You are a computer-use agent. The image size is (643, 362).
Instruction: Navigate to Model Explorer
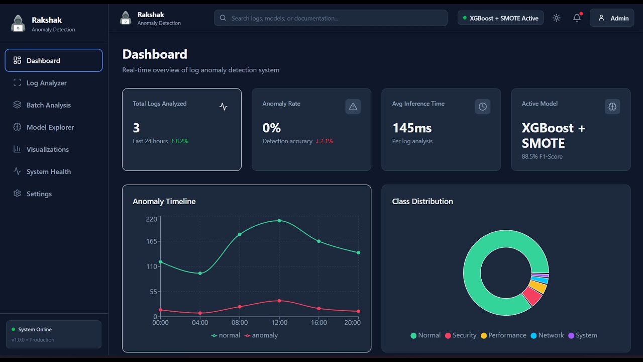(54, 127)
